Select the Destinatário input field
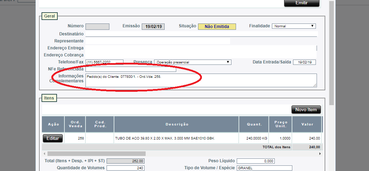 (x=201, y=34)
